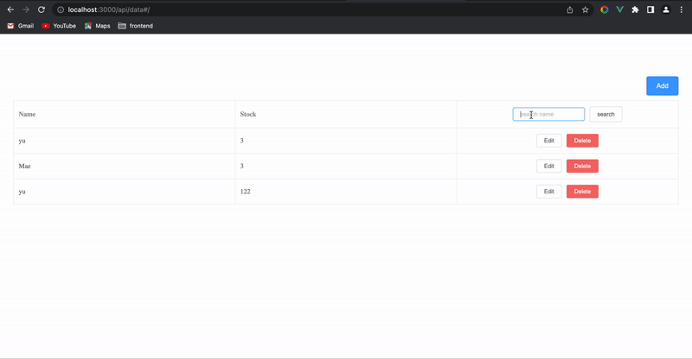The image size is (692, 359).
Task: Open the Gmail bookmark
Action: coord(20,26)
